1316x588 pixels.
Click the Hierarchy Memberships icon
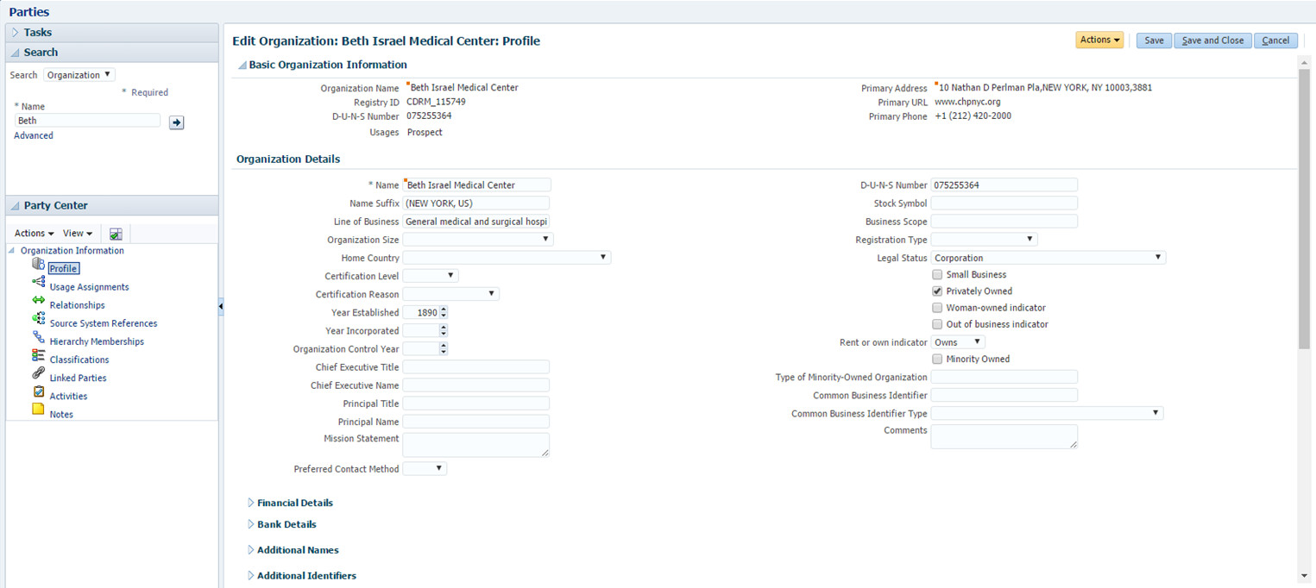click(38, 336)
